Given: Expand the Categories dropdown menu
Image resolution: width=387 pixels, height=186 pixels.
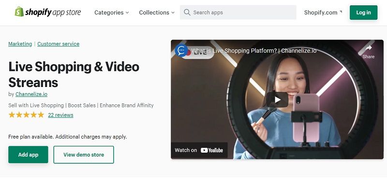Looking at the screenshot, I should pos(112,13).
